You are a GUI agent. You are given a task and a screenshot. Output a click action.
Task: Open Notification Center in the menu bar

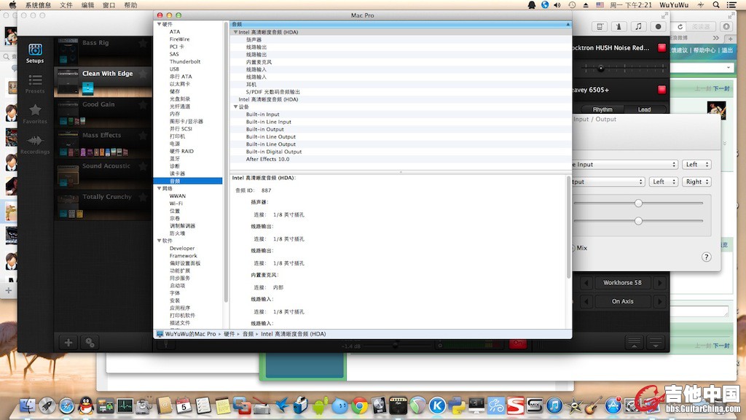(x=731, y=5)
